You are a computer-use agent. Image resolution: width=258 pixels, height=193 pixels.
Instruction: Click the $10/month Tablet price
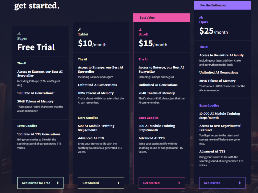pos(92,43)
